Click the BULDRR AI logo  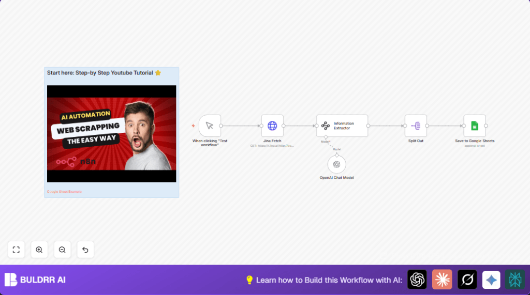click(35, 280)
